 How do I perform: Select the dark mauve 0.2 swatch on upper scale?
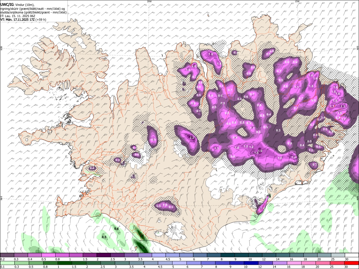(7, 255)
